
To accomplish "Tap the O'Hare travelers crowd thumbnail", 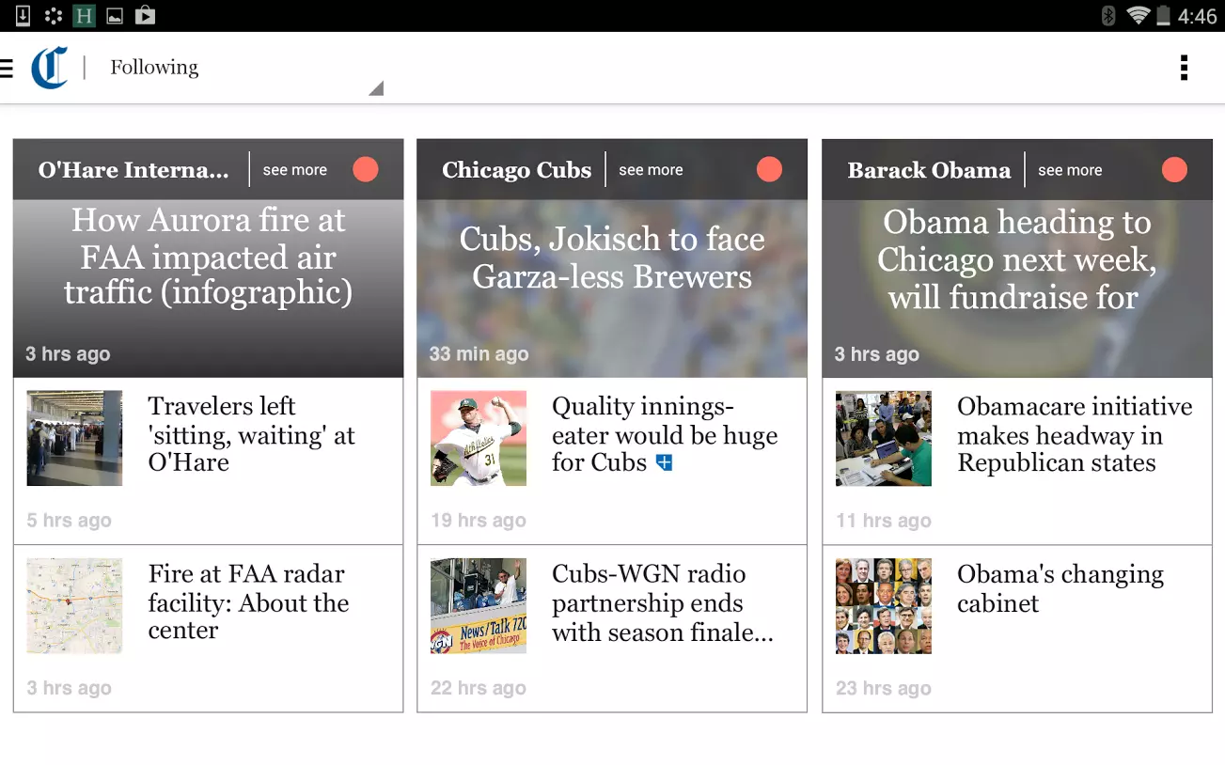I will [x=74, y=438].
